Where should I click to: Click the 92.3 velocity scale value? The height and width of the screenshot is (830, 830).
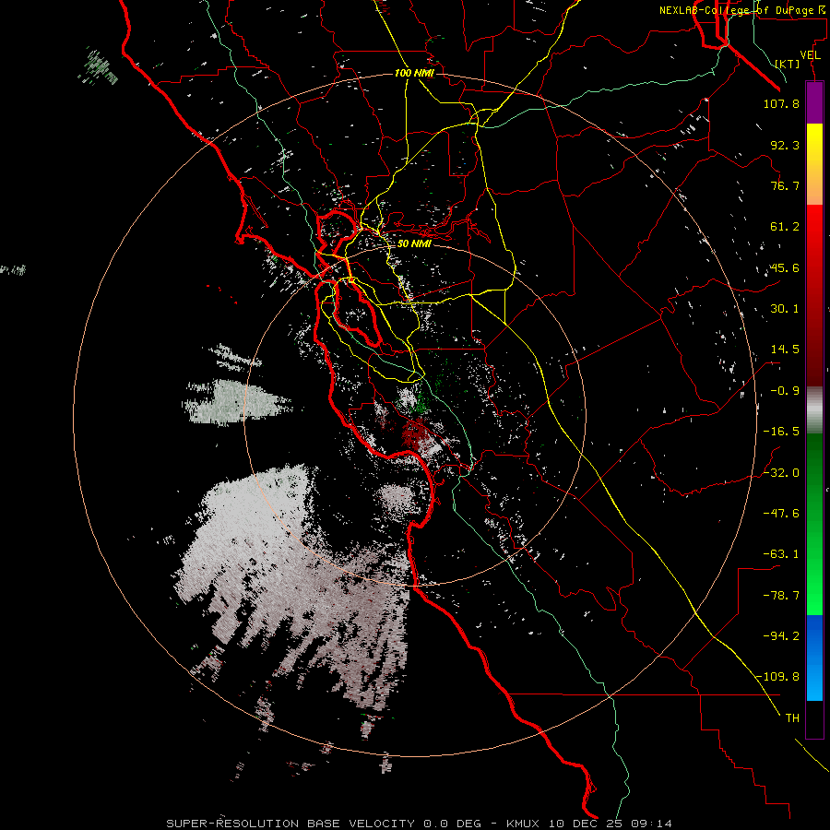(785, 145)
